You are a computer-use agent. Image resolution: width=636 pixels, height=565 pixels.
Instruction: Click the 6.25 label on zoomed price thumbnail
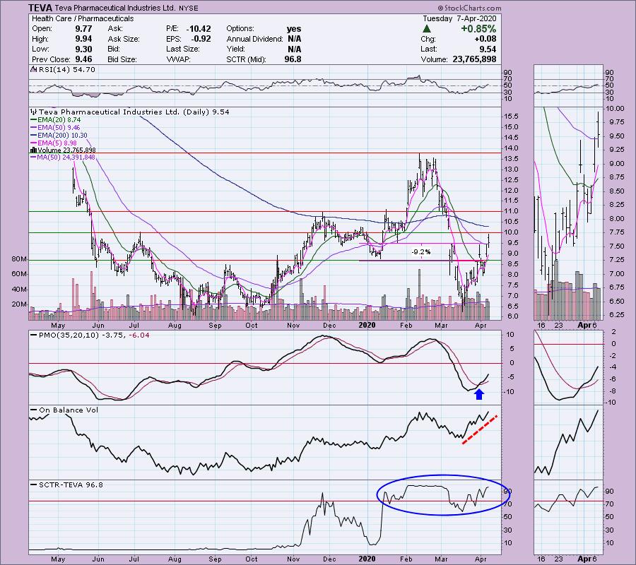pos(615,314)
